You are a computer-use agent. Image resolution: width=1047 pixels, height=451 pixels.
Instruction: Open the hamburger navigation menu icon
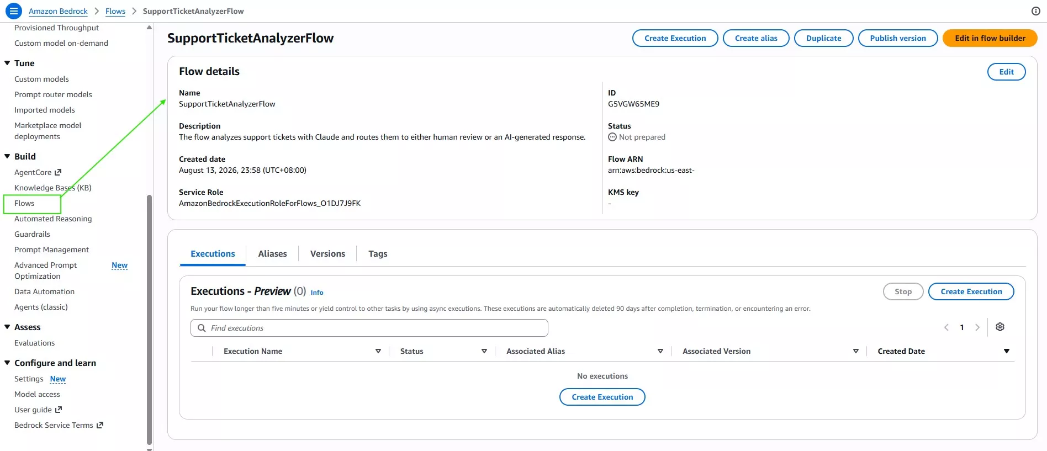point(14,10)
